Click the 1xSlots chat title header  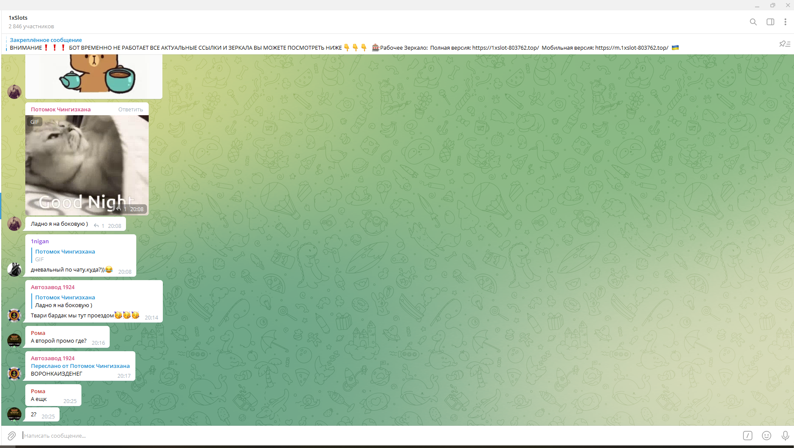18,18
